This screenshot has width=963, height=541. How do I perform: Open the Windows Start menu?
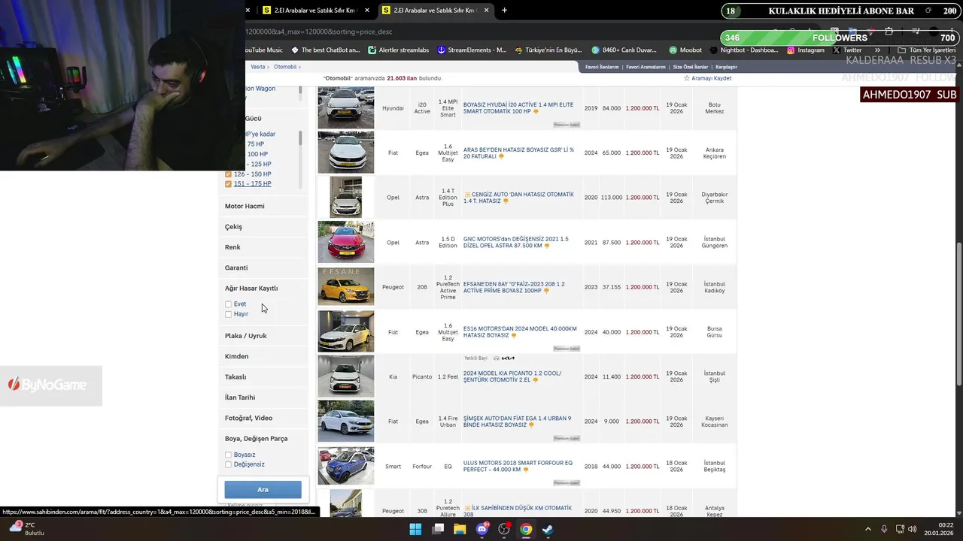(x=415, y=529)
